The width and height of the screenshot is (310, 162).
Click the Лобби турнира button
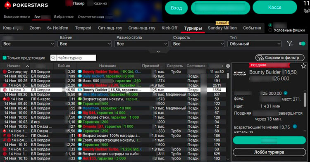269,152
